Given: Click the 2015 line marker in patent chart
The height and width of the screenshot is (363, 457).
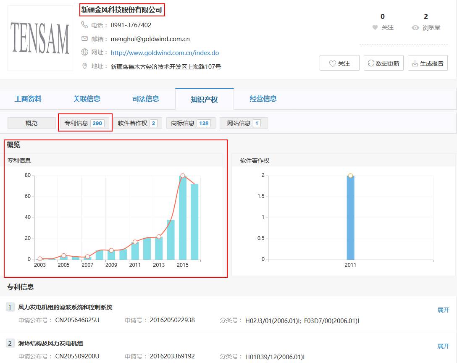Looking at the screenshot, I should (x=182, y=176).
